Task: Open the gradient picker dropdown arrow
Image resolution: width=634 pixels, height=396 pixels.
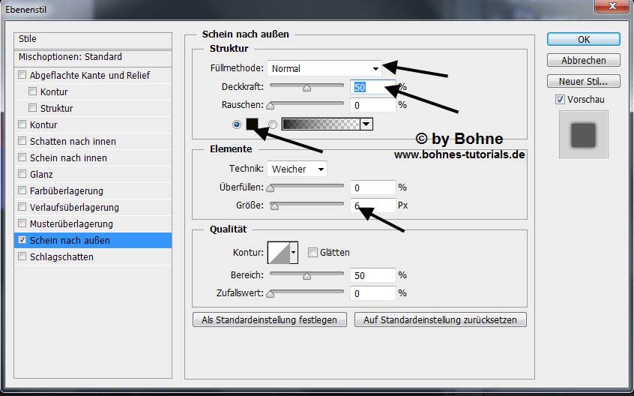Action: point(366,124)
